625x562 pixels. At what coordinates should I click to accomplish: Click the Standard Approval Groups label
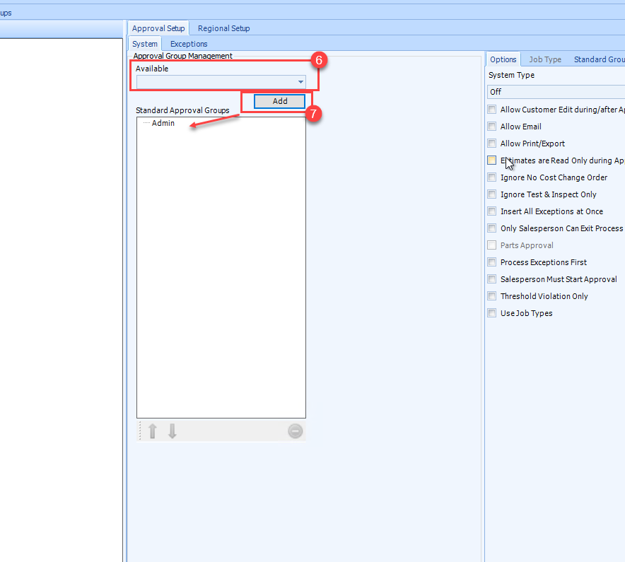(182, 110)
